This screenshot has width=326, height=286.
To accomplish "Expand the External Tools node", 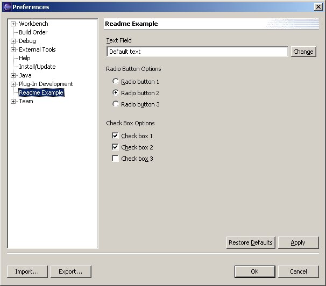I will tap(13, 49).
